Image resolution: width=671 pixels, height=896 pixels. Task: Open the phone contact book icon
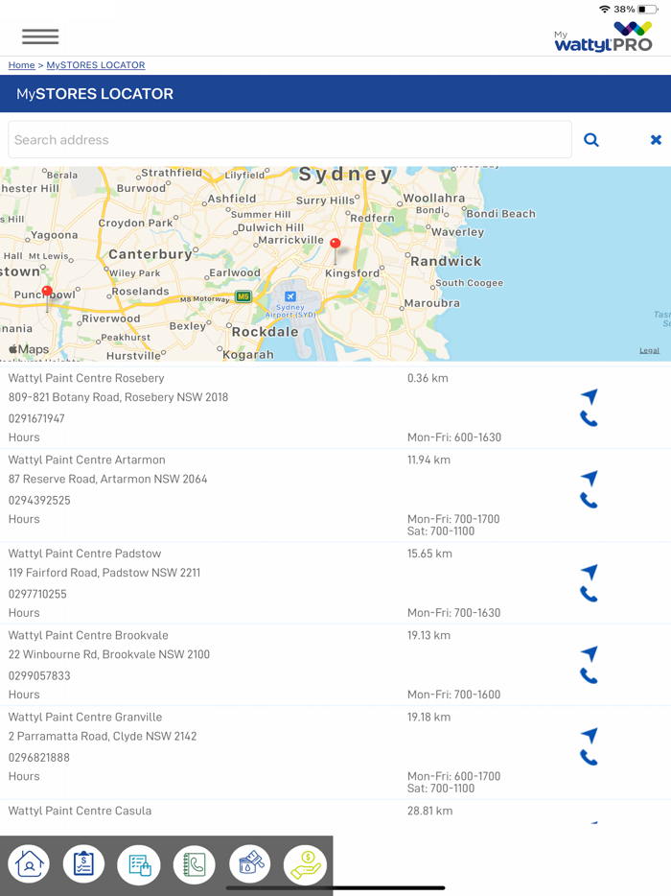pyautogui.click(x=195, y=864)
